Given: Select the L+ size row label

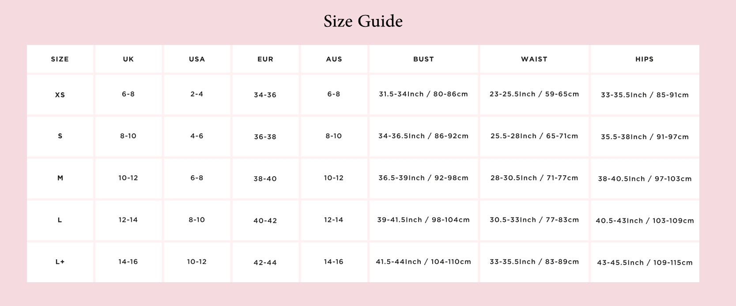Looking at the screenshot, I should (60, 262).
